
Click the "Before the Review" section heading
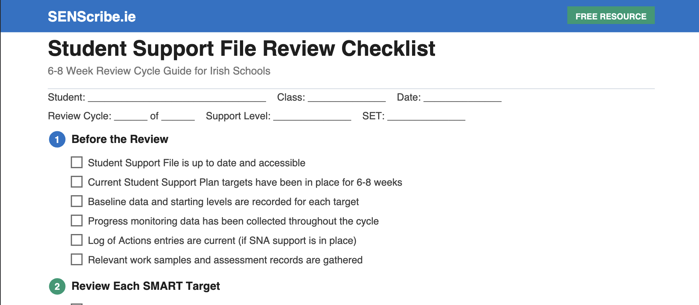[120, 139]
